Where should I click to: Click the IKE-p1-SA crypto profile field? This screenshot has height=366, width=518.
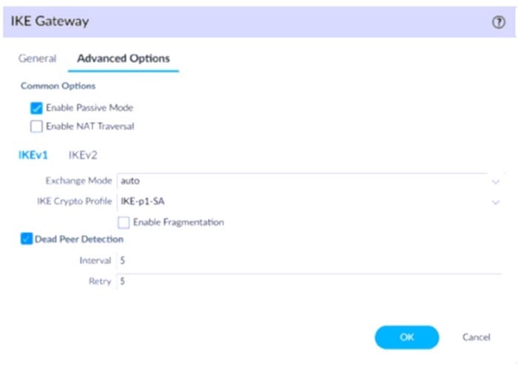coord(309,202)
